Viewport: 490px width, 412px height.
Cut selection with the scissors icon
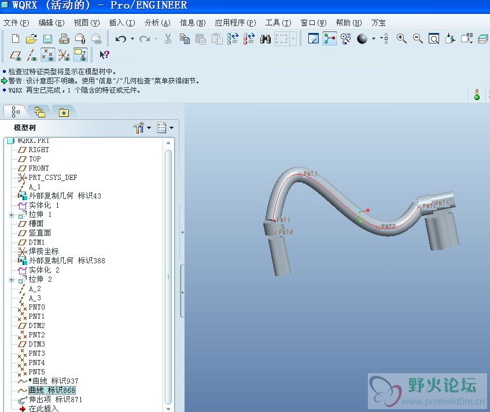click(x=168, y=39)
